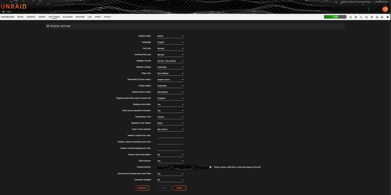
Task: Open the Favorites enabled dropdown
Action: pos(170,180)
